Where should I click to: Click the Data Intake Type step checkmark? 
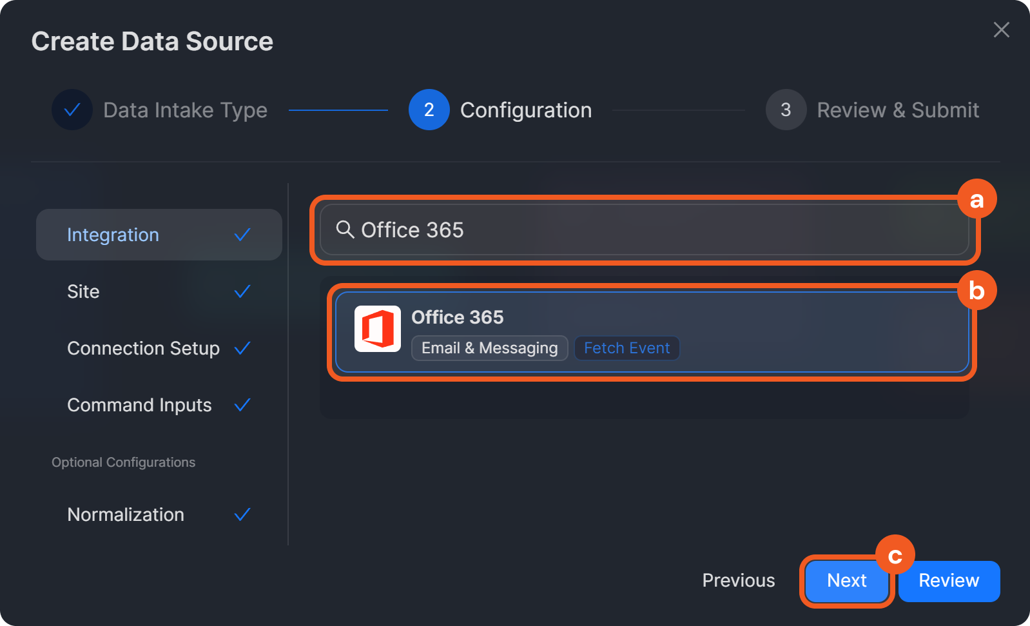pos(72,110)
